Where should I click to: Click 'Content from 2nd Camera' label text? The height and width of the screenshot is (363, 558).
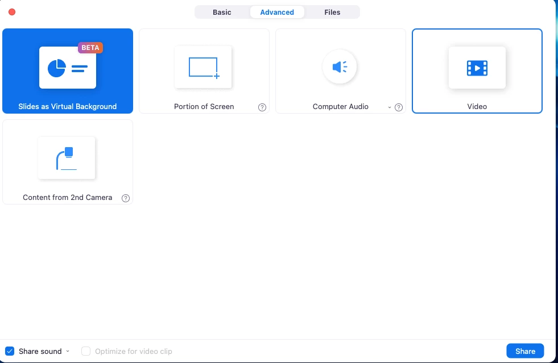point(68,198)
